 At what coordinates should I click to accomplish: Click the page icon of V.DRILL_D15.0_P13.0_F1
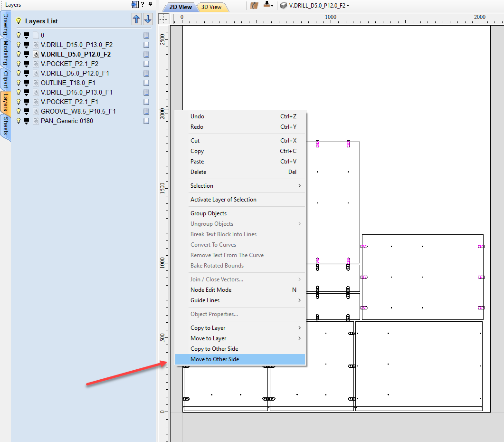[x=146, y=92]
